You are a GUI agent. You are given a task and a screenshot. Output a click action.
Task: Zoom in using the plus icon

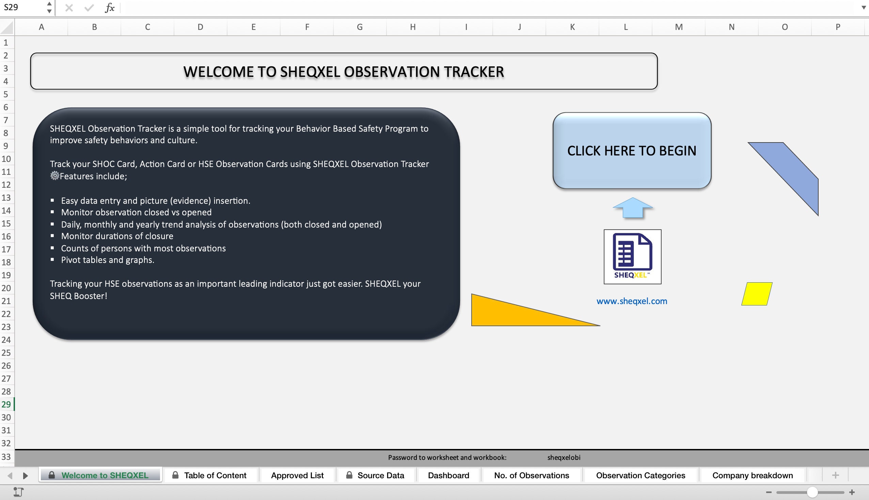tap(852, 492)
